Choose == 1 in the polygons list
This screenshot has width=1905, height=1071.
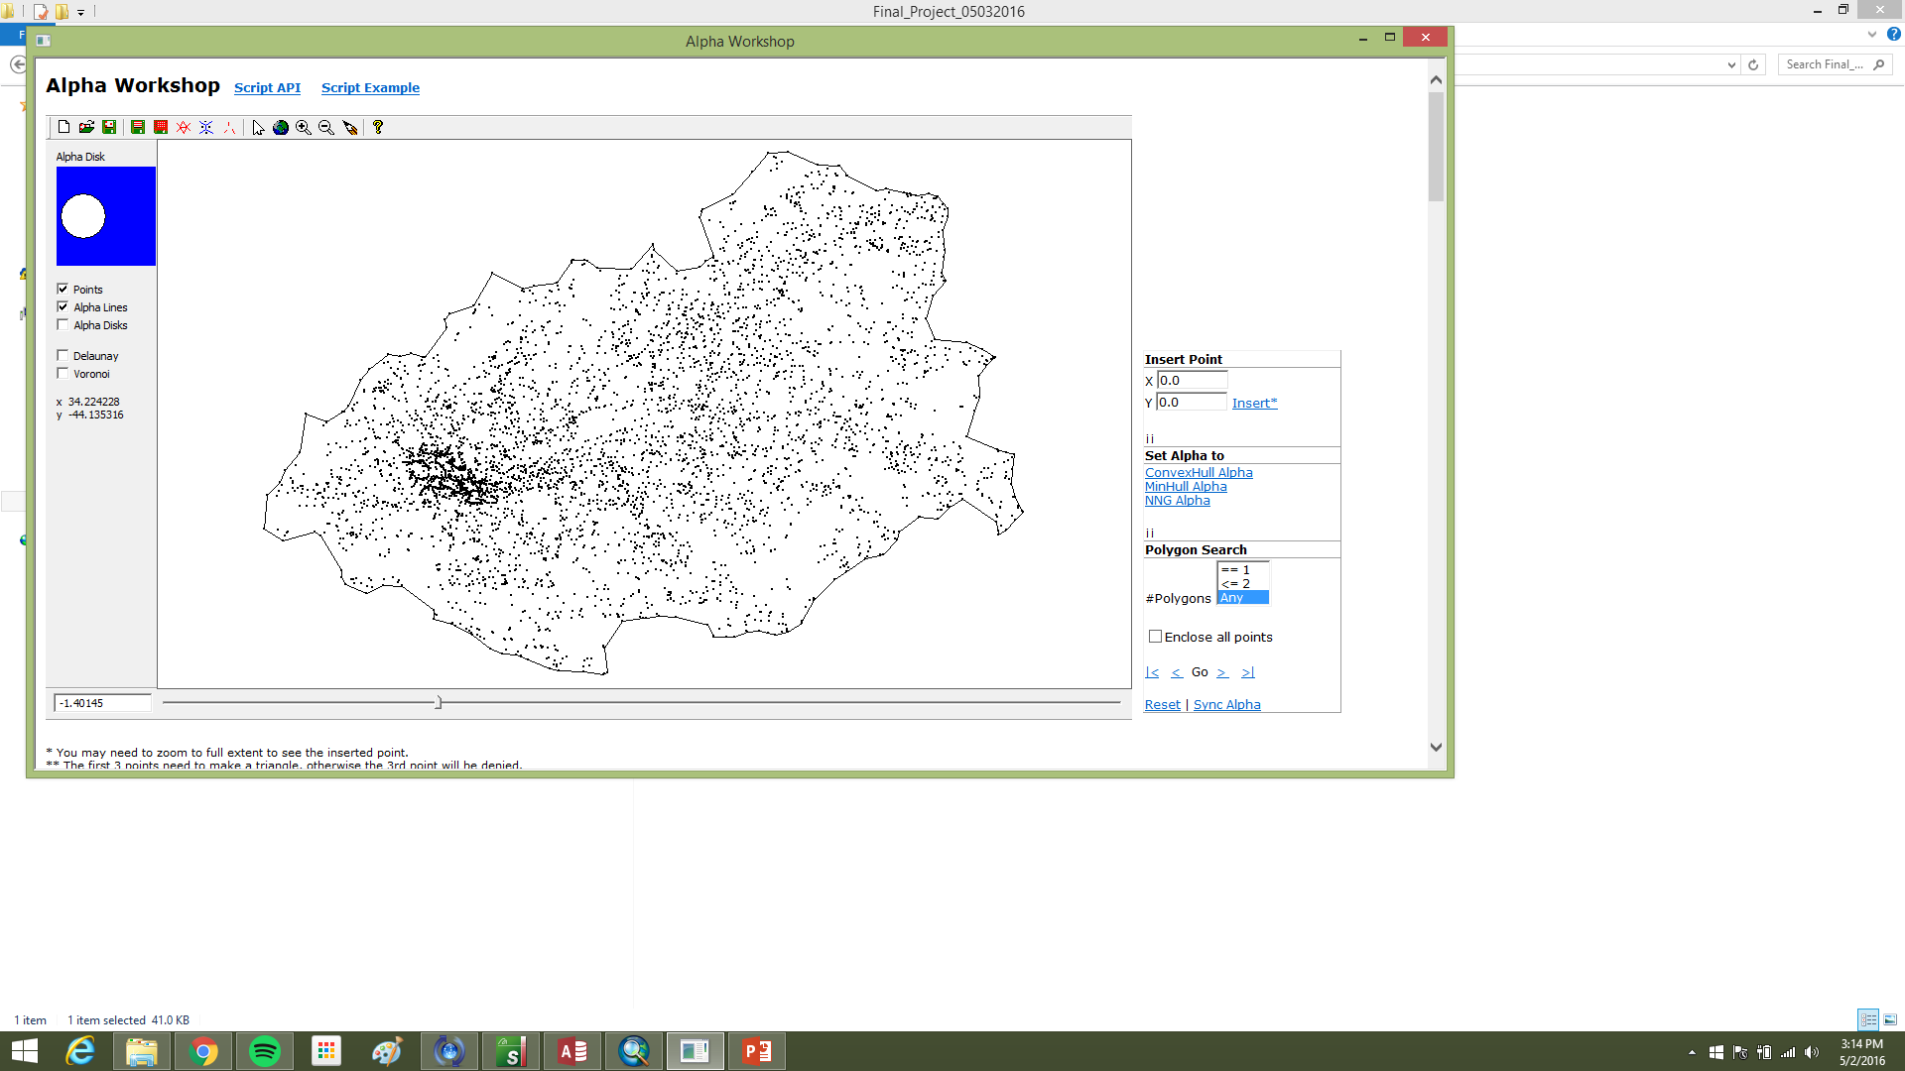tap(1238, 569)
